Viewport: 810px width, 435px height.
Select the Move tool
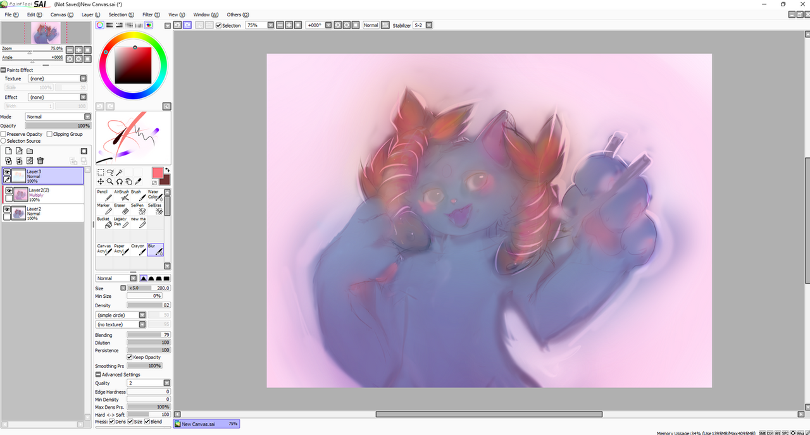(101, 181)
